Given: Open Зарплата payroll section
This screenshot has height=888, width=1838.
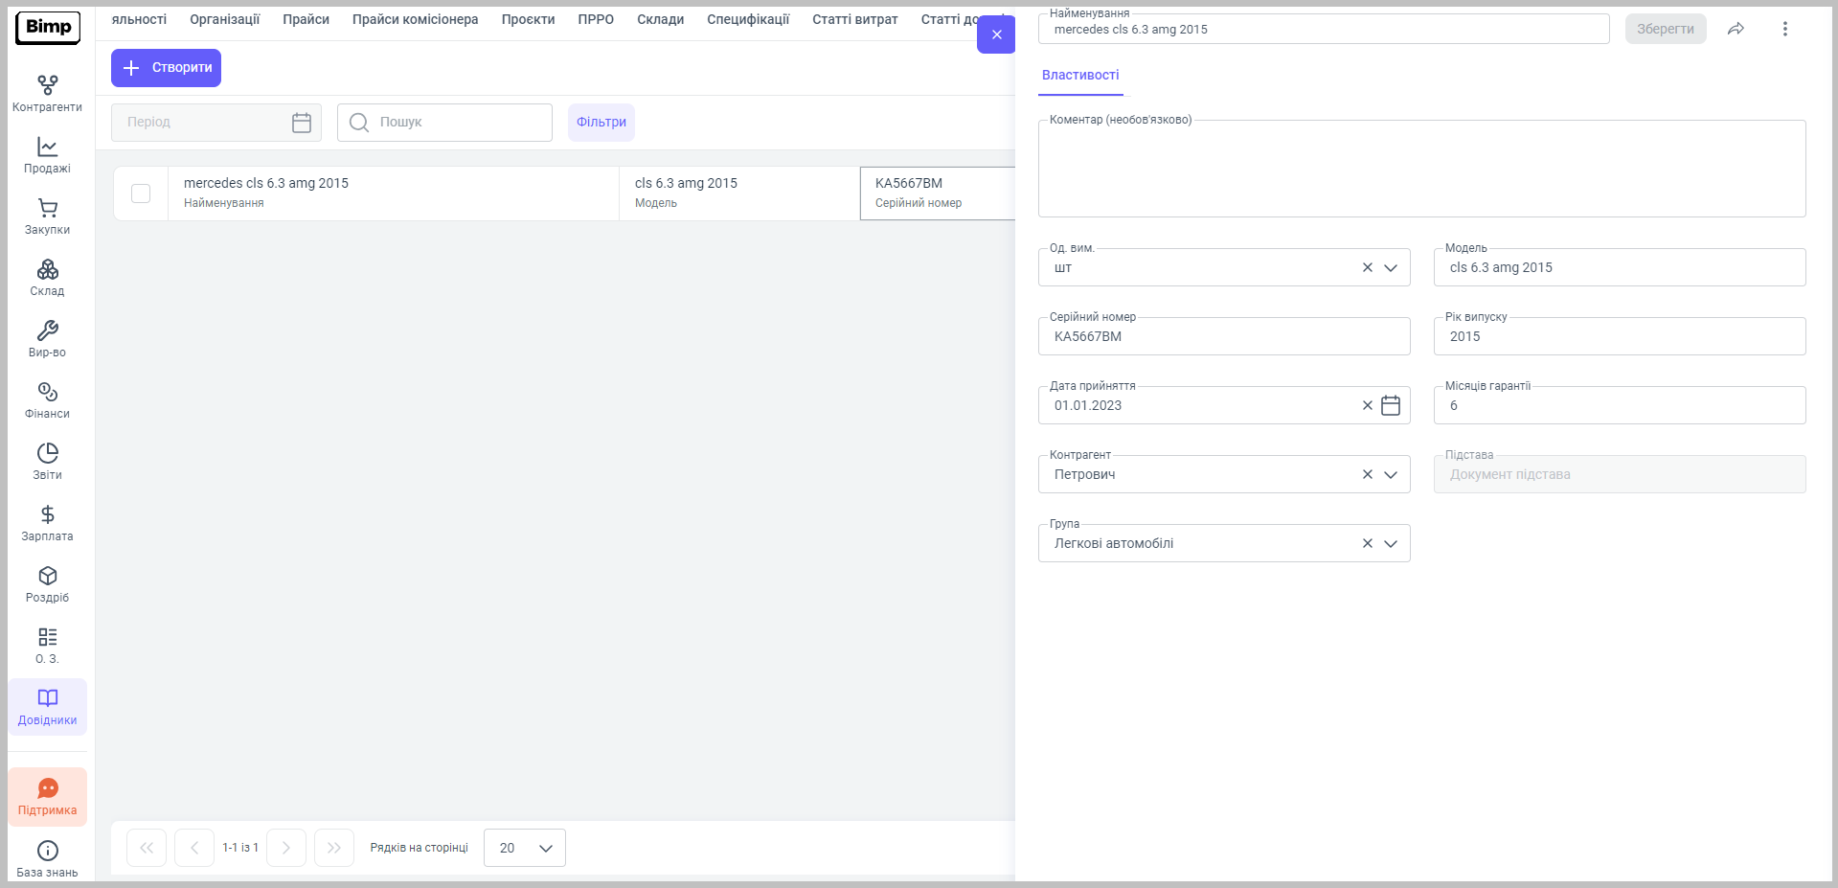Looking at the screenshot, I should click(x=47, y=523).
